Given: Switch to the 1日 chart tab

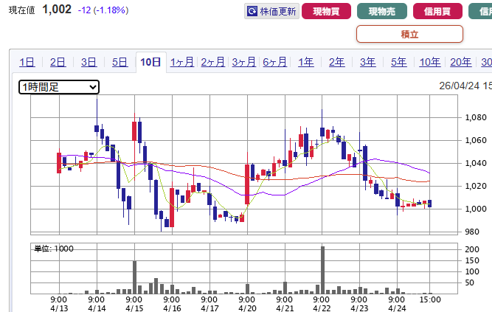Looking at the screenshot, I should pos(27,62).
